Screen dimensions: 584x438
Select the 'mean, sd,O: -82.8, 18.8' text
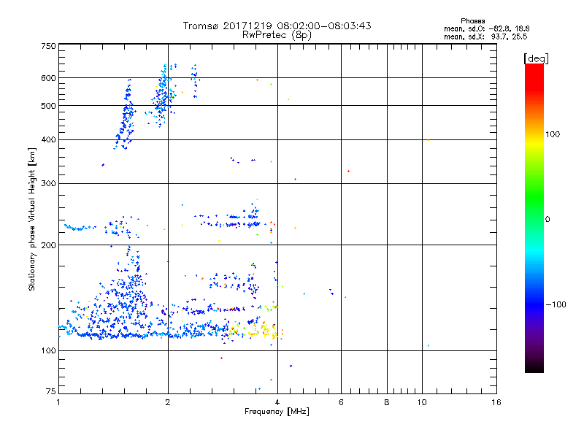[x=486, y=28]
